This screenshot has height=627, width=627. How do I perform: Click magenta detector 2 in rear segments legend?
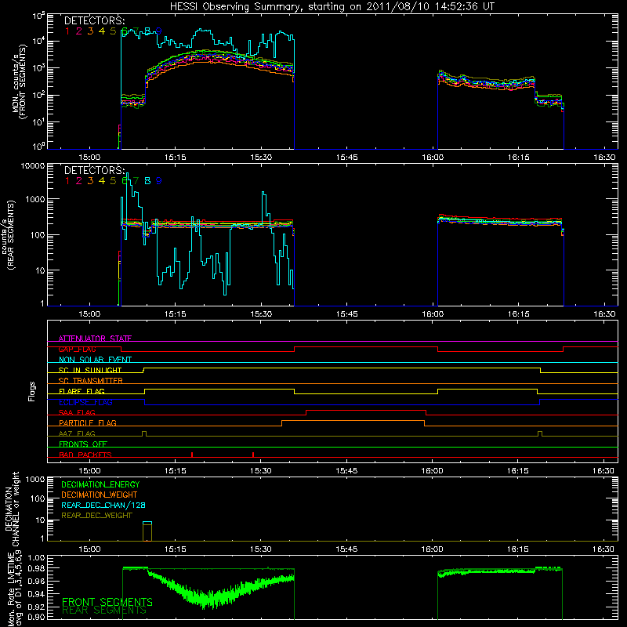coord(79,181)
